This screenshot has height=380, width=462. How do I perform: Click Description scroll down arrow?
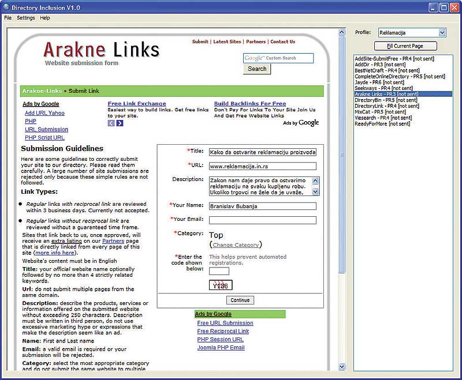[315, 192]
